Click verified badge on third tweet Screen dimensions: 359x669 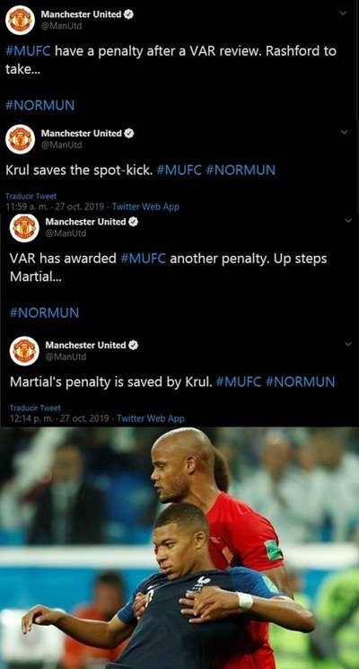[134, 222]
